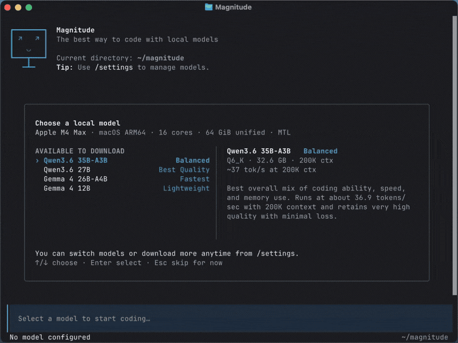Viewport: 458px width, 343px height.
Task: Click the 'AVAILABLE TO DOWNLOAD' header
Action: (80, 151)
